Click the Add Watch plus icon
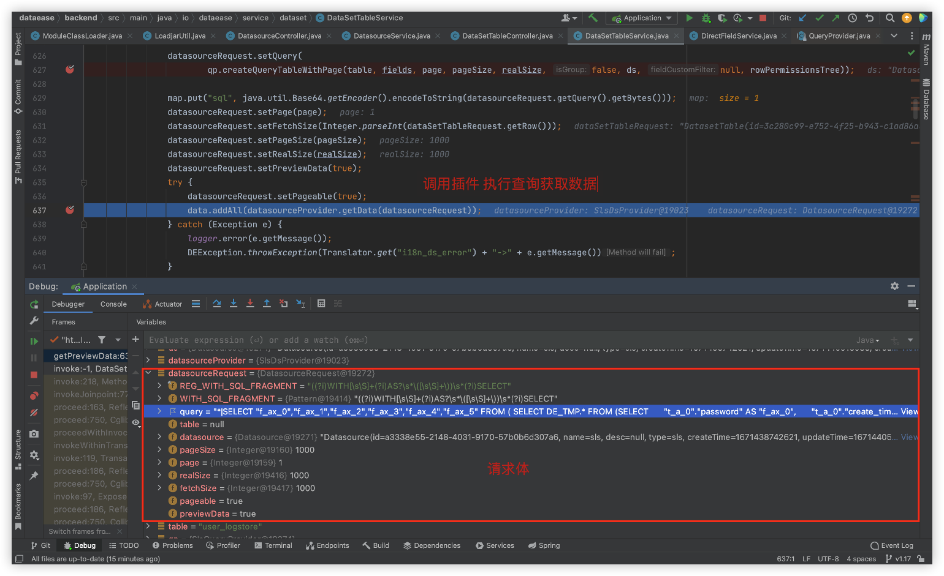Image resolution: width=944 pixels, height=576 pixels. click(135, 339)
